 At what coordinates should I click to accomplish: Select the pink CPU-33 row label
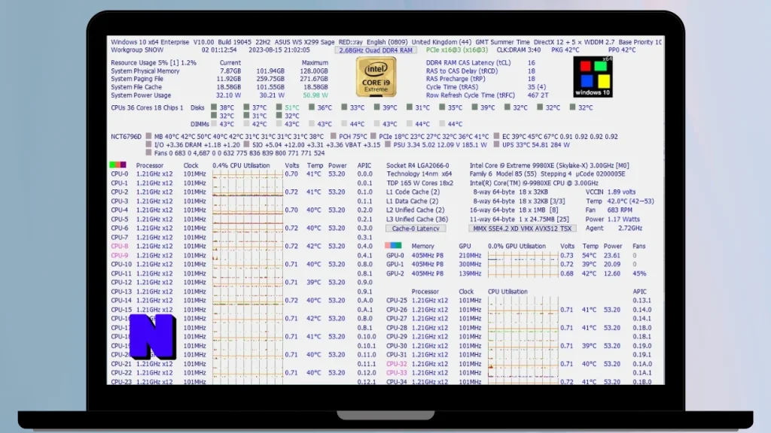tap(396, 373)
